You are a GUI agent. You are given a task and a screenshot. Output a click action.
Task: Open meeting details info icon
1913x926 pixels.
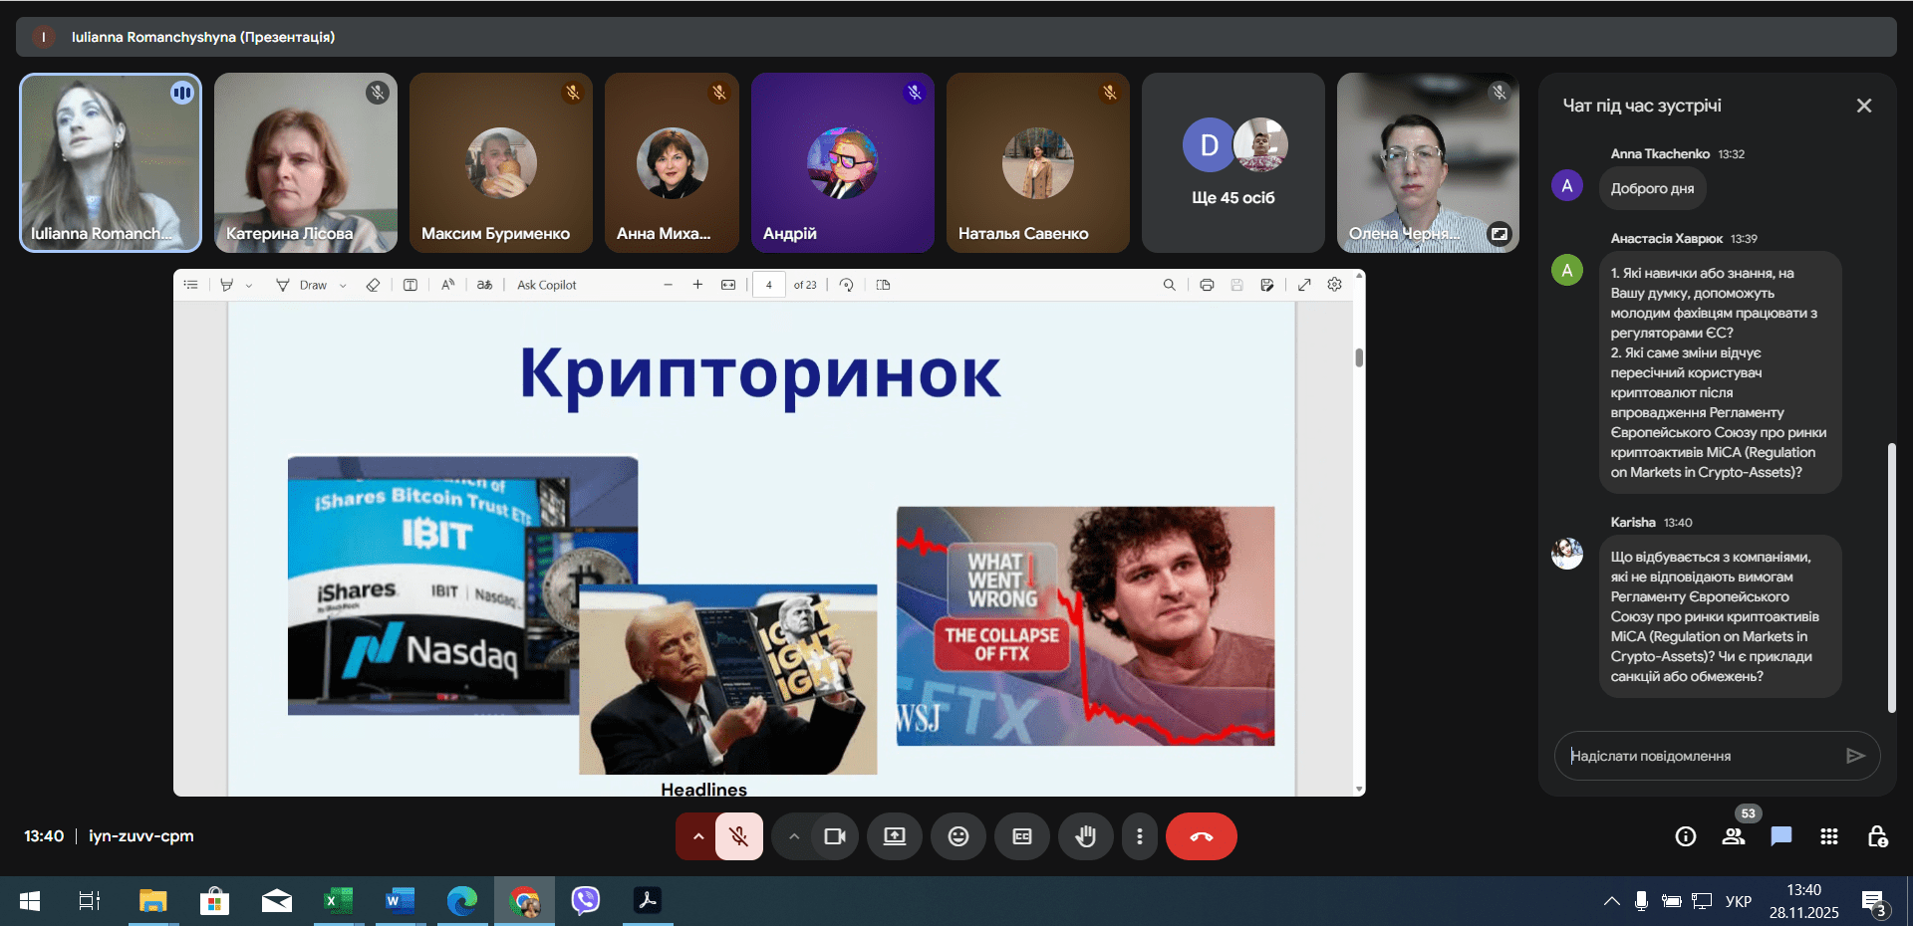coord(1685,836)
